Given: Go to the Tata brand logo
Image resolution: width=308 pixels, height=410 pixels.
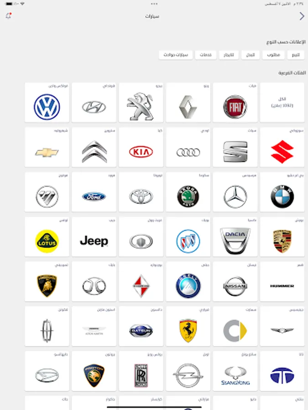Looking at the screenshot, I should [x=282, y=375].
